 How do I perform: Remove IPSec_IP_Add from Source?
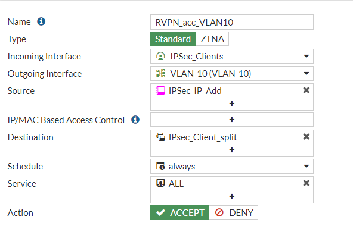[306, 90]
